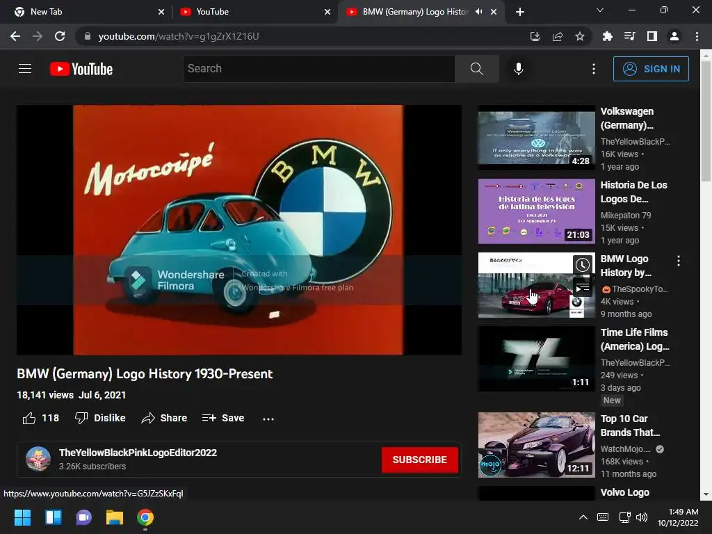Click the Time Life Films thumbnail
Image resolution: width=712 pixels, height=534 pixels.
[x=536, y=359]
